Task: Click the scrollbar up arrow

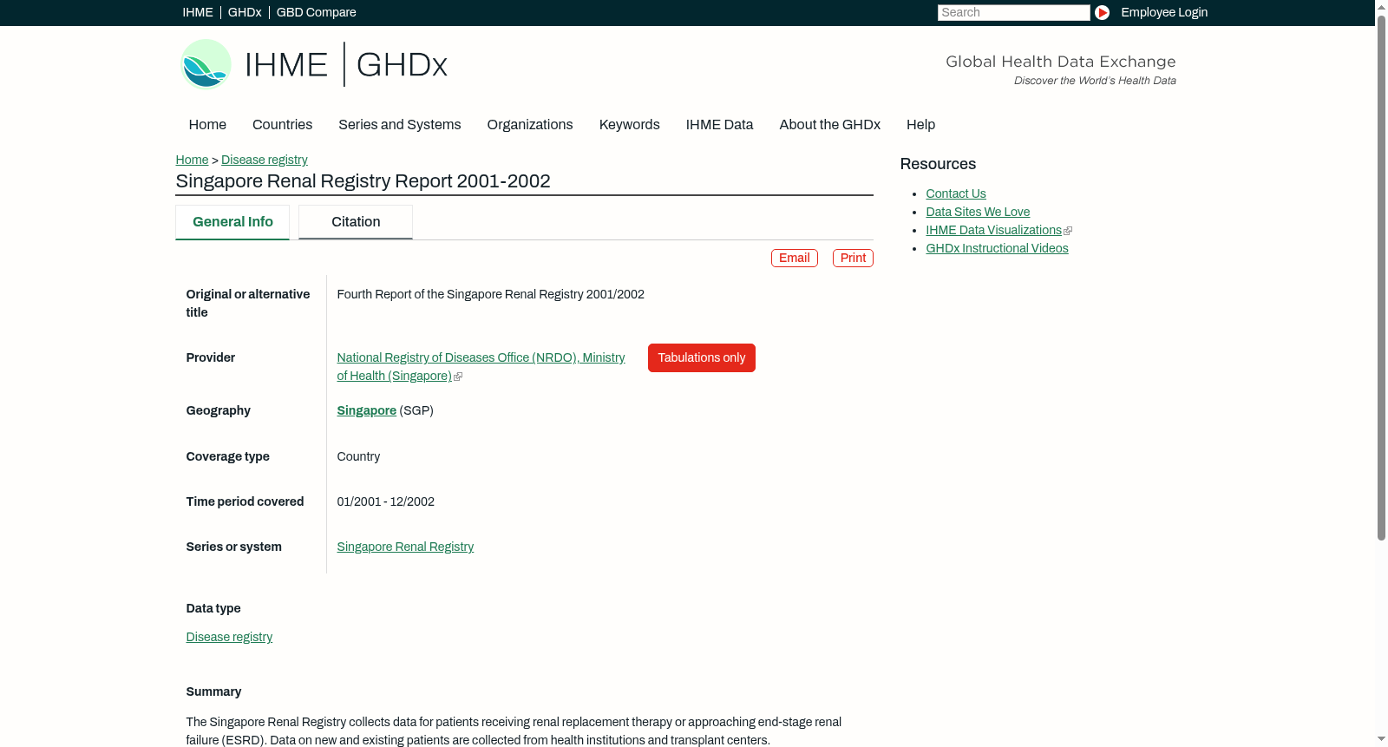Action: point(1381,6)
